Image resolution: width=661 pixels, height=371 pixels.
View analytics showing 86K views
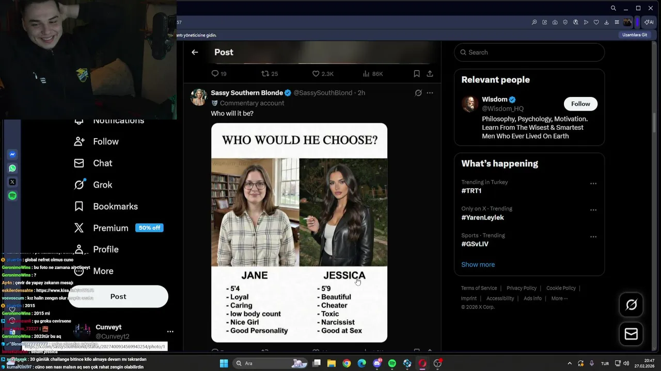click(373, 74)
